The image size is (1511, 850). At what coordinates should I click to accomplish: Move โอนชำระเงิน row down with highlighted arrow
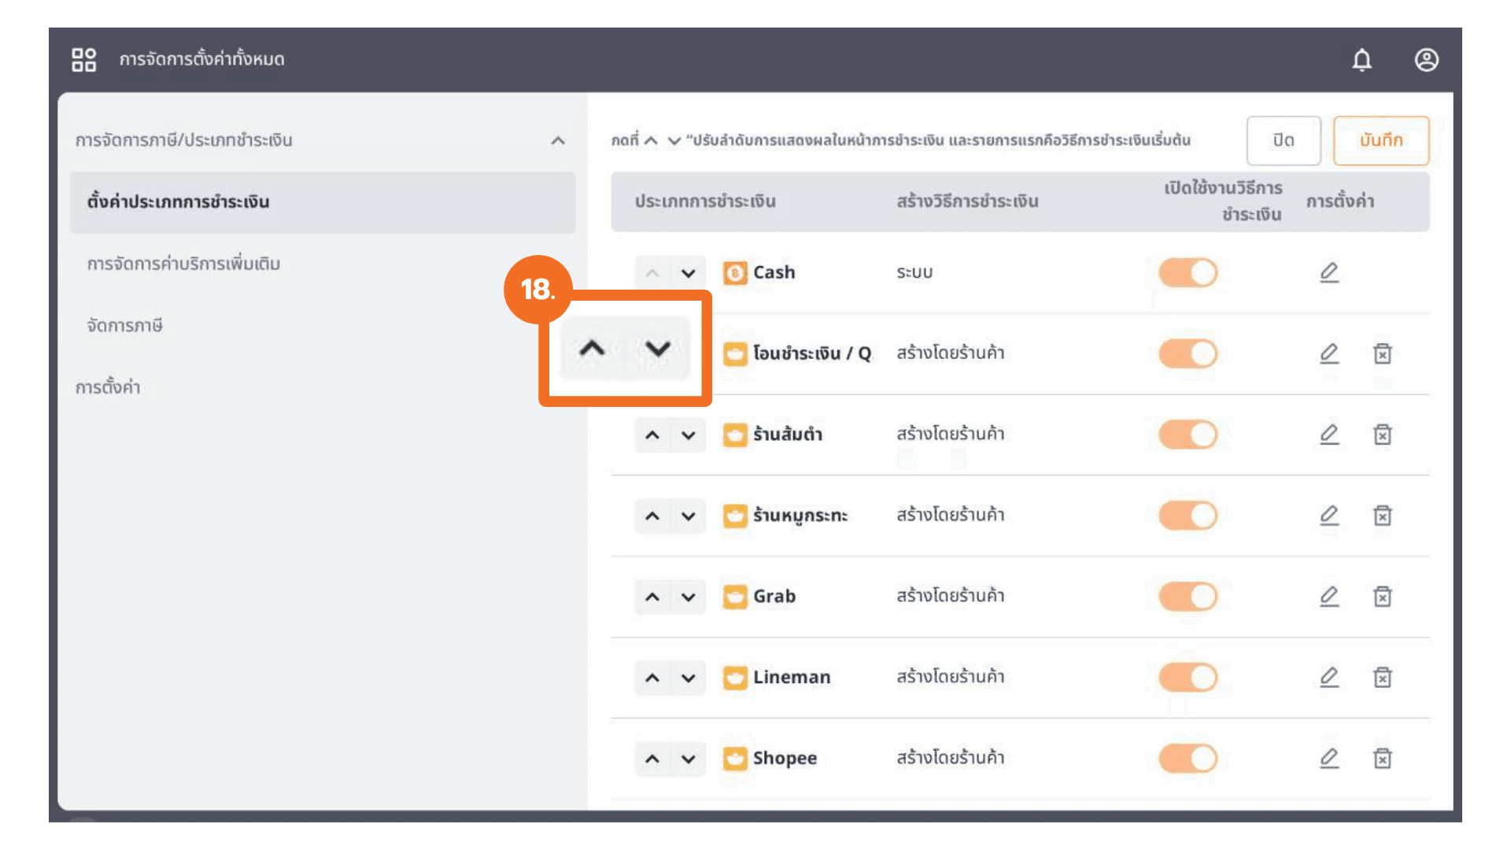(x=658, y=348)
